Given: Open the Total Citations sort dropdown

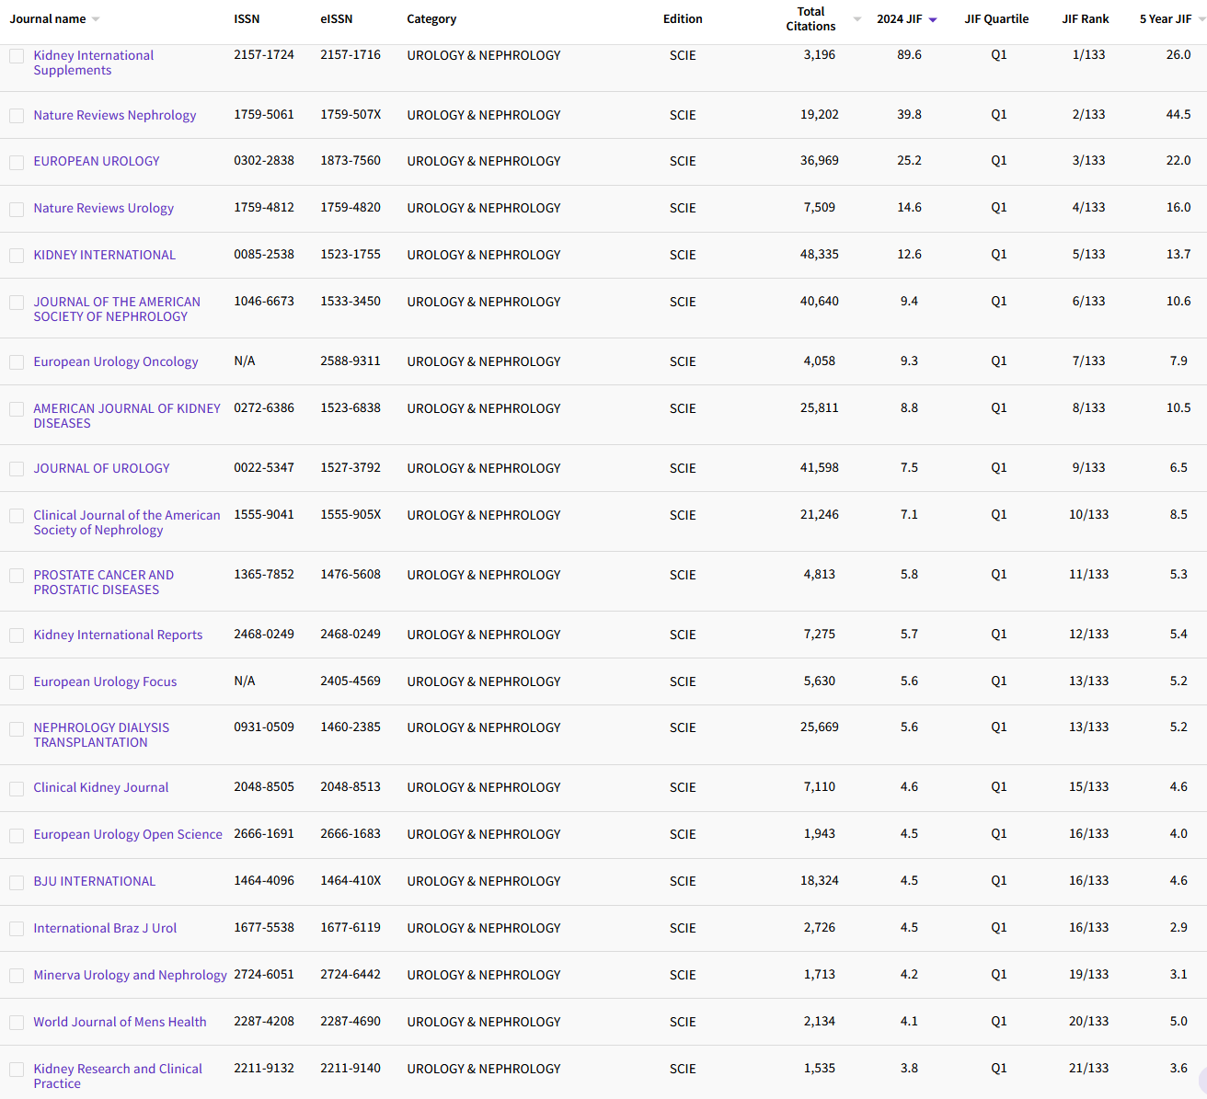Looking at the screenshot, I should coord(856,18).
